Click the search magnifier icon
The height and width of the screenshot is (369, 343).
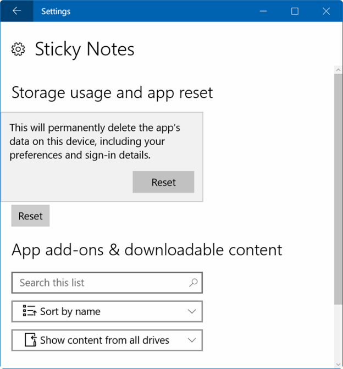(x=193, y=283)
